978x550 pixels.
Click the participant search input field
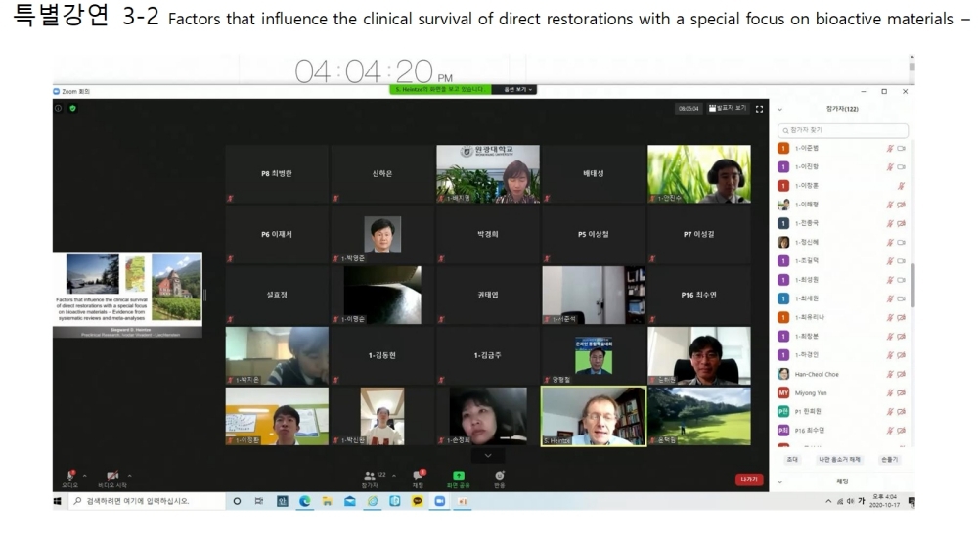(843, 130)
